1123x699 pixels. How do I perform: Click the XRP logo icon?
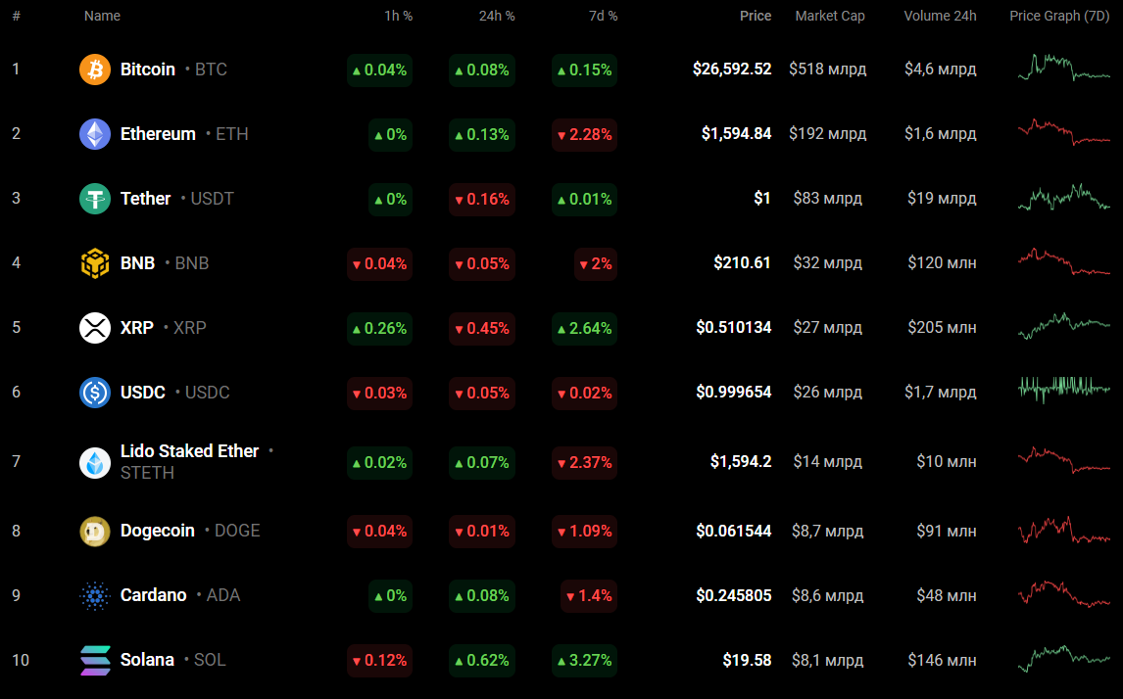click(95, 328)
